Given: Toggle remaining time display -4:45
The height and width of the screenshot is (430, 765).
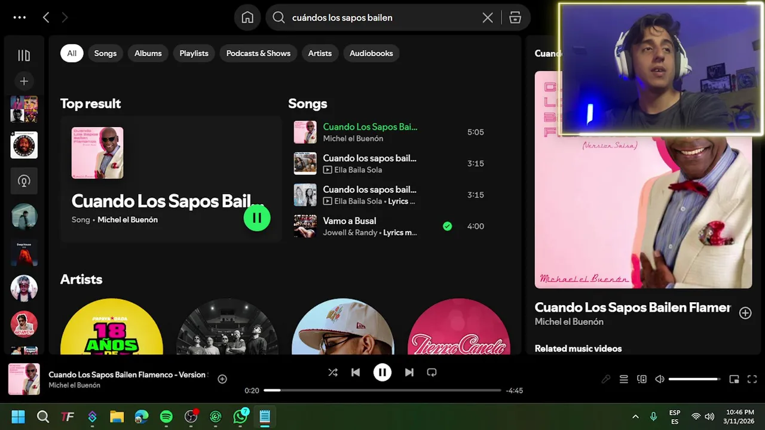Looking at the screenshot, I should [515, 391].
